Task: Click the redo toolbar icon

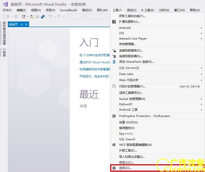Action: [59, 17]
